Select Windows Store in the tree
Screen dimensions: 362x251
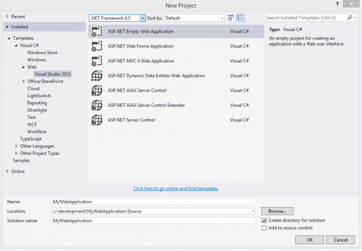(x=42, y=52)
